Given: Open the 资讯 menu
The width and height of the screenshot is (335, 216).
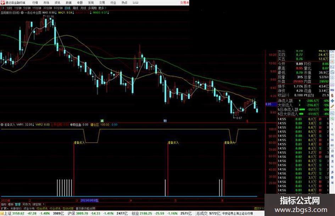Looking at the screenshot, I should point(57,3).
